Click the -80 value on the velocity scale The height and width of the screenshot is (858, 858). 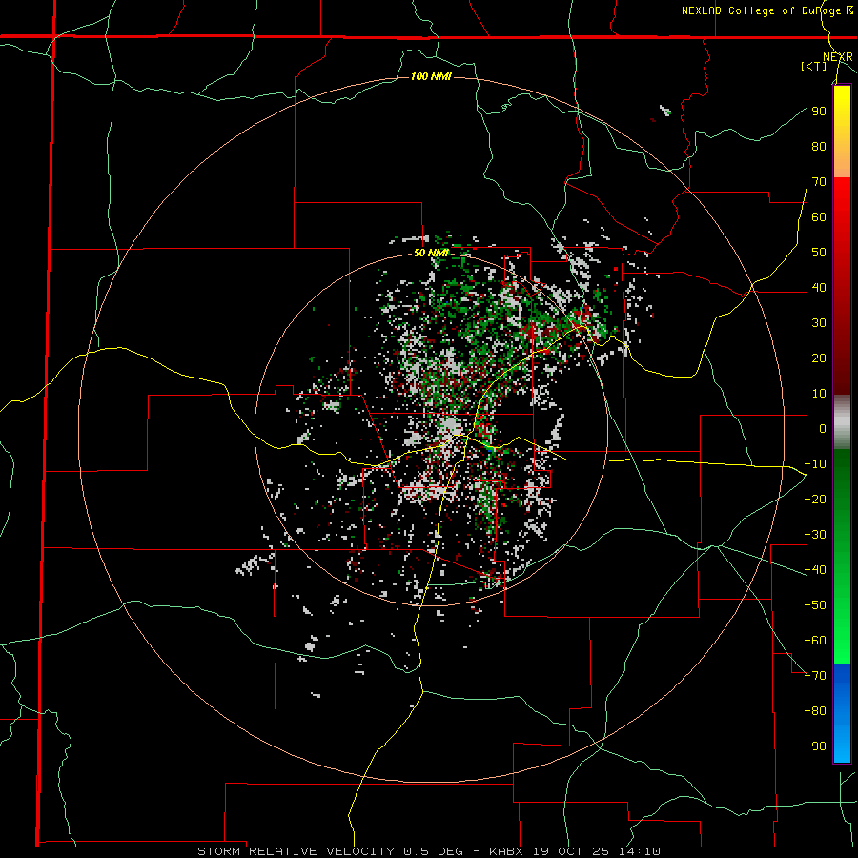[815, 711]
